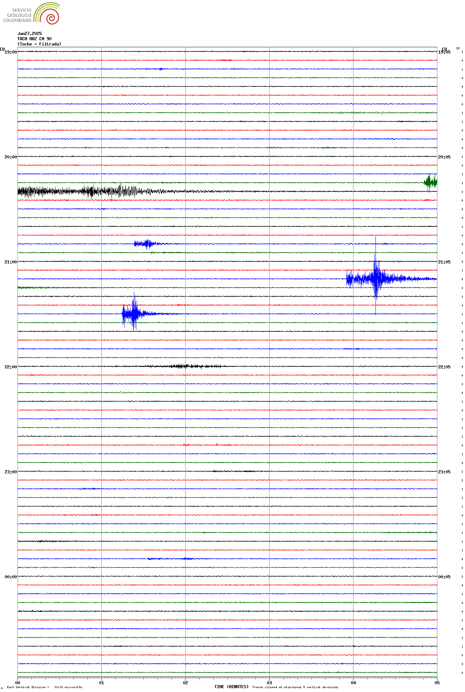Click the Traces clipped footnote text

295,687
